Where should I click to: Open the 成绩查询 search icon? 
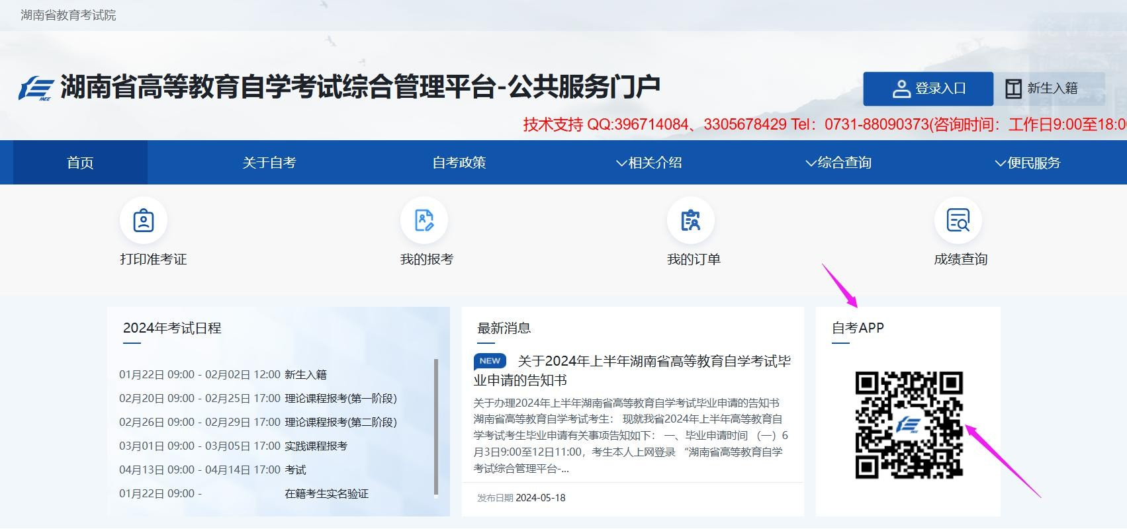point(958,221)
